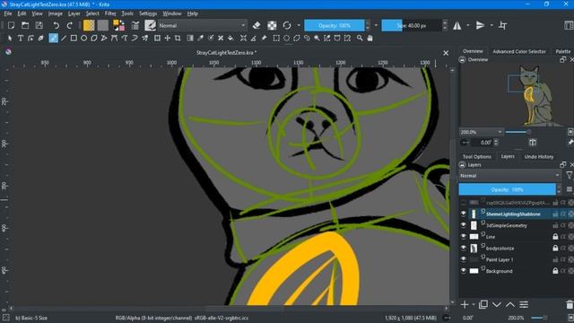574x323 pixels.
Task: Click add new layer plus button
Action: [465, 304]
